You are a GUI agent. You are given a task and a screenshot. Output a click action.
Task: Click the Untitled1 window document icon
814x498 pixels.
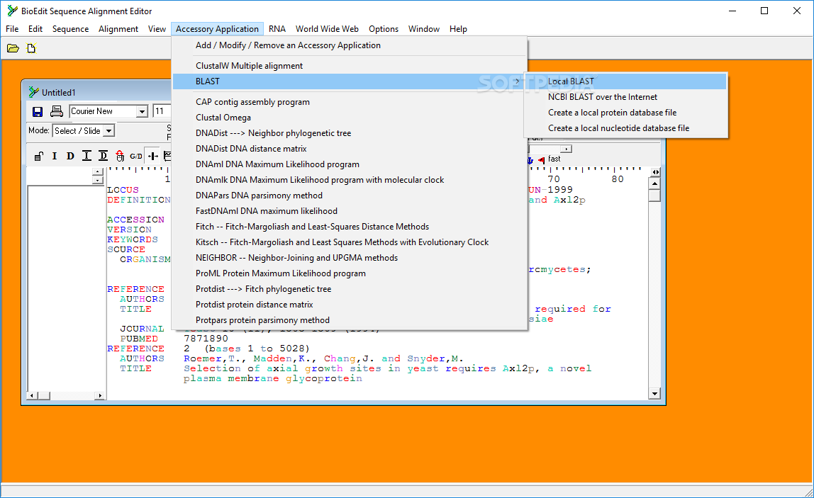click(x=34, y=92)
